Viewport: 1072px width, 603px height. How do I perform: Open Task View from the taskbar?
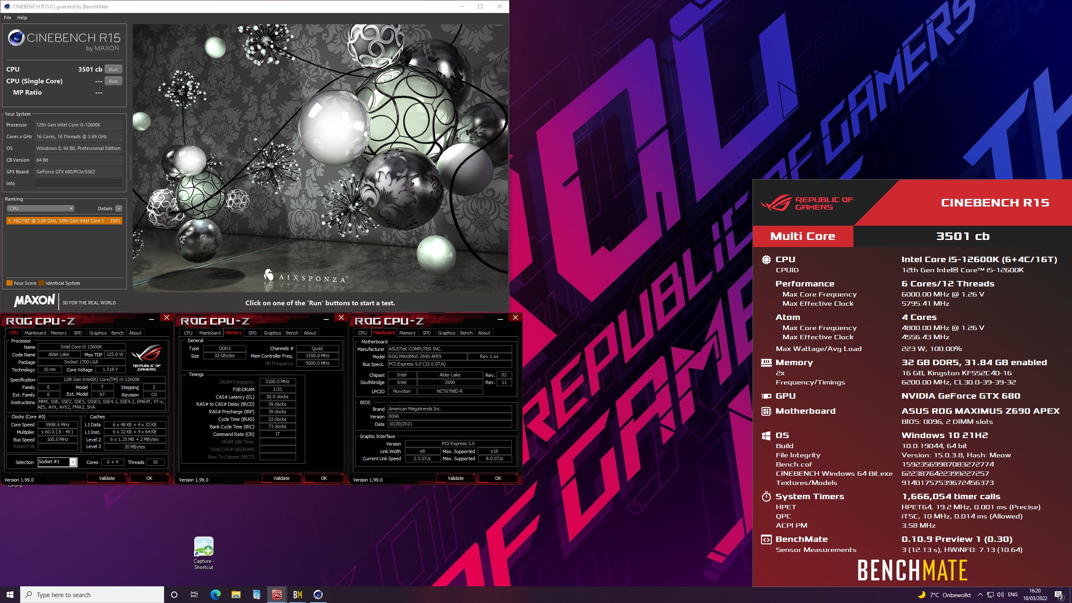pos(194,595)
